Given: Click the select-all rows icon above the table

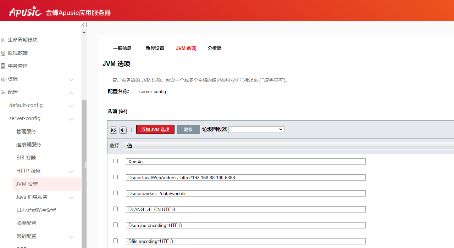Looking at the screenshot, I should point(113,130).
